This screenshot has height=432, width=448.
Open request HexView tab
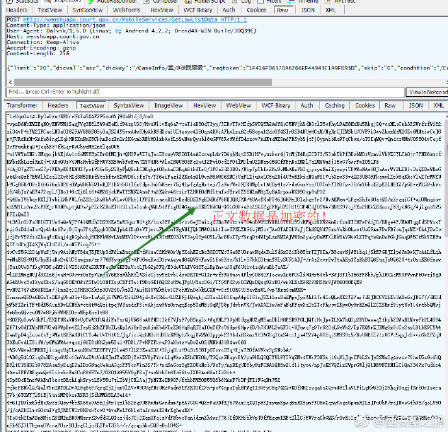(x=162, y=10)
